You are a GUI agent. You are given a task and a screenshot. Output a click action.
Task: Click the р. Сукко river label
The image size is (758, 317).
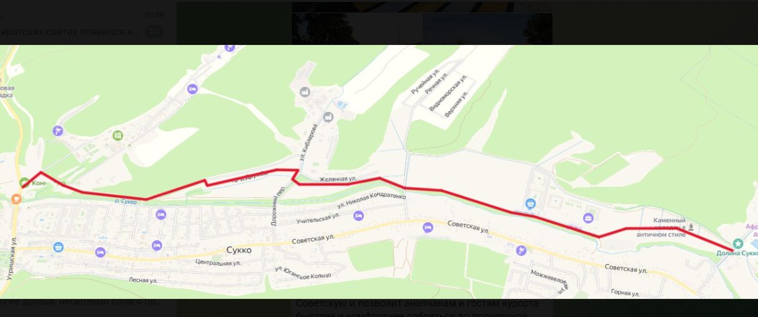click(x=126, y=202)
